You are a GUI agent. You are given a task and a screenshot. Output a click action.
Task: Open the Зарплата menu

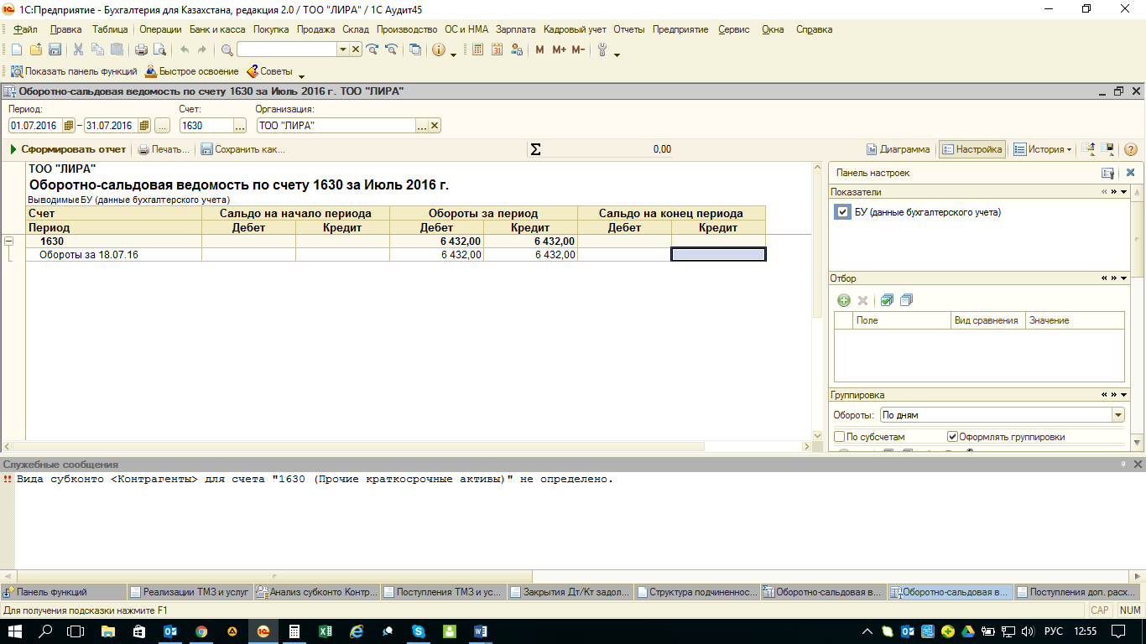[x=515, y=29]
